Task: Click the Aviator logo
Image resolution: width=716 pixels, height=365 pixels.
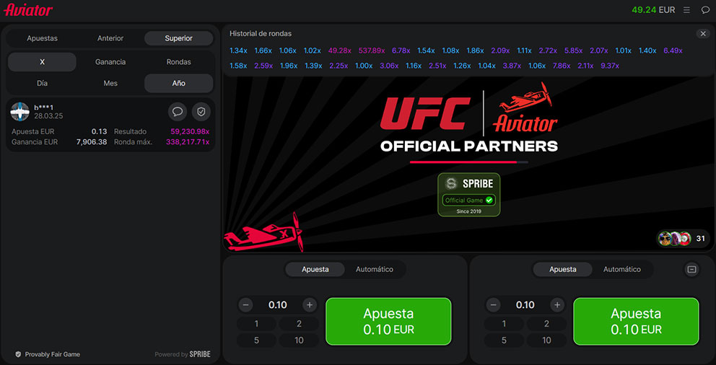Action: pyautogui.click(x=28, y=10)
